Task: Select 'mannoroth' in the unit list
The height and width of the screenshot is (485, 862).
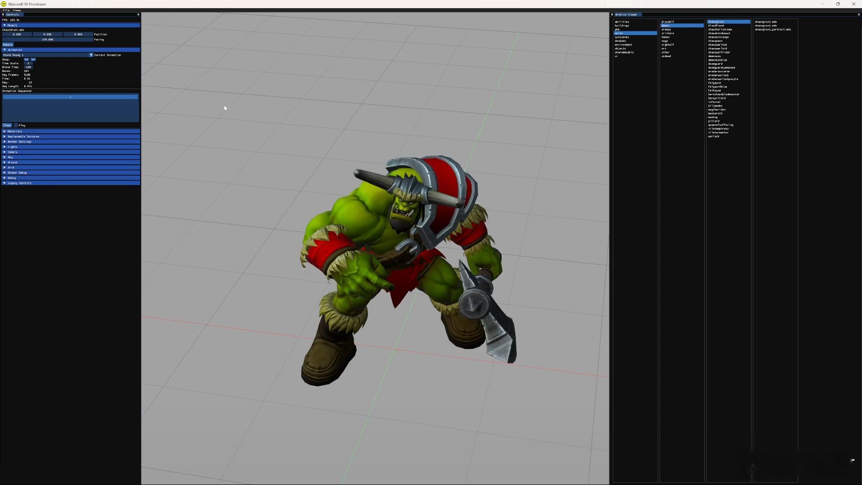Action: [x=715, y=113]
